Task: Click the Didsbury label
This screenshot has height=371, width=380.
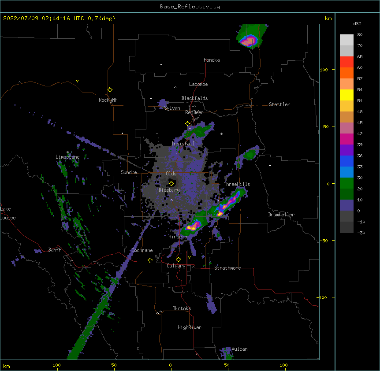Action: pos(169,190)
